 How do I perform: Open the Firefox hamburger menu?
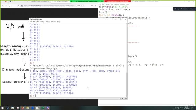point(96,6)
